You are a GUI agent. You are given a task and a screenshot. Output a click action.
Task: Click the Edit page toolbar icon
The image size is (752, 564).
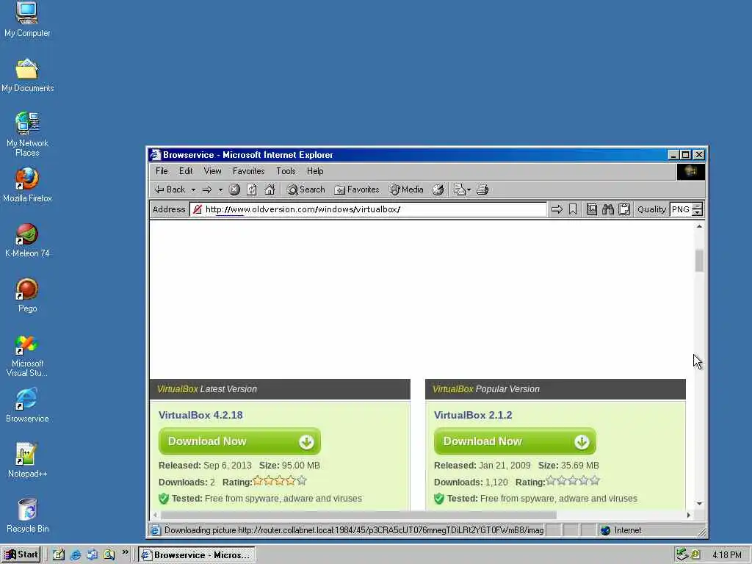[460, 189]
